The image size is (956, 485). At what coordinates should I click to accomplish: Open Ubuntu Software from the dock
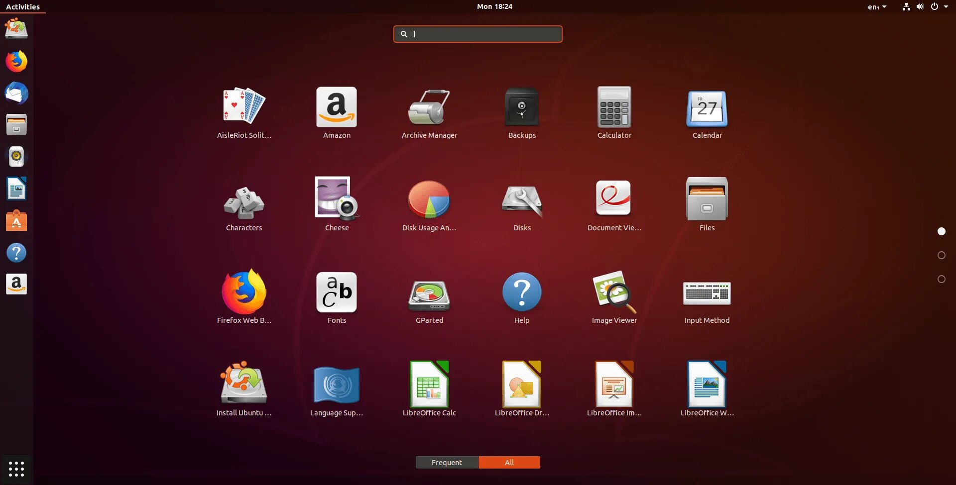(16, 221)
